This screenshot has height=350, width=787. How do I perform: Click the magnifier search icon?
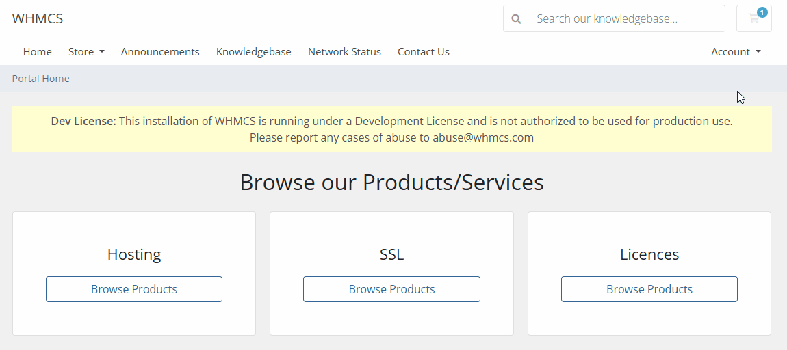(x=516, y=19)
